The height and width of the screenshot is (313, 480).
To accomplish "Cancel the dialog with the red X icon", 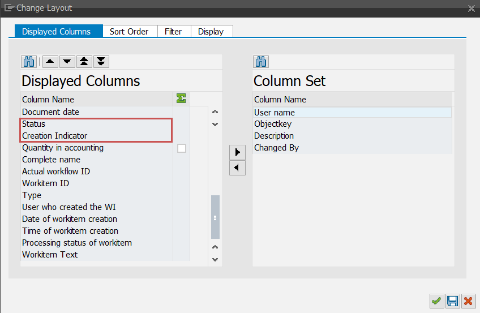I will point(468,301).
